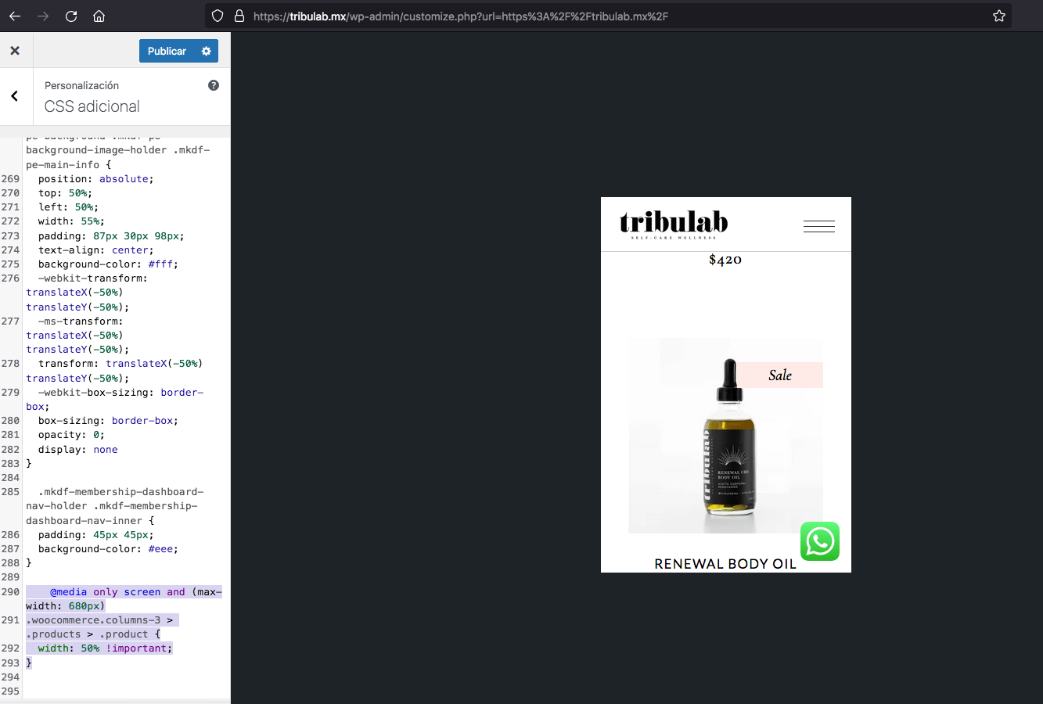Viewport: 1043px width, 704px height.
Task: Click the line 'background-color: #eee;'
Action: pos(108,549)
